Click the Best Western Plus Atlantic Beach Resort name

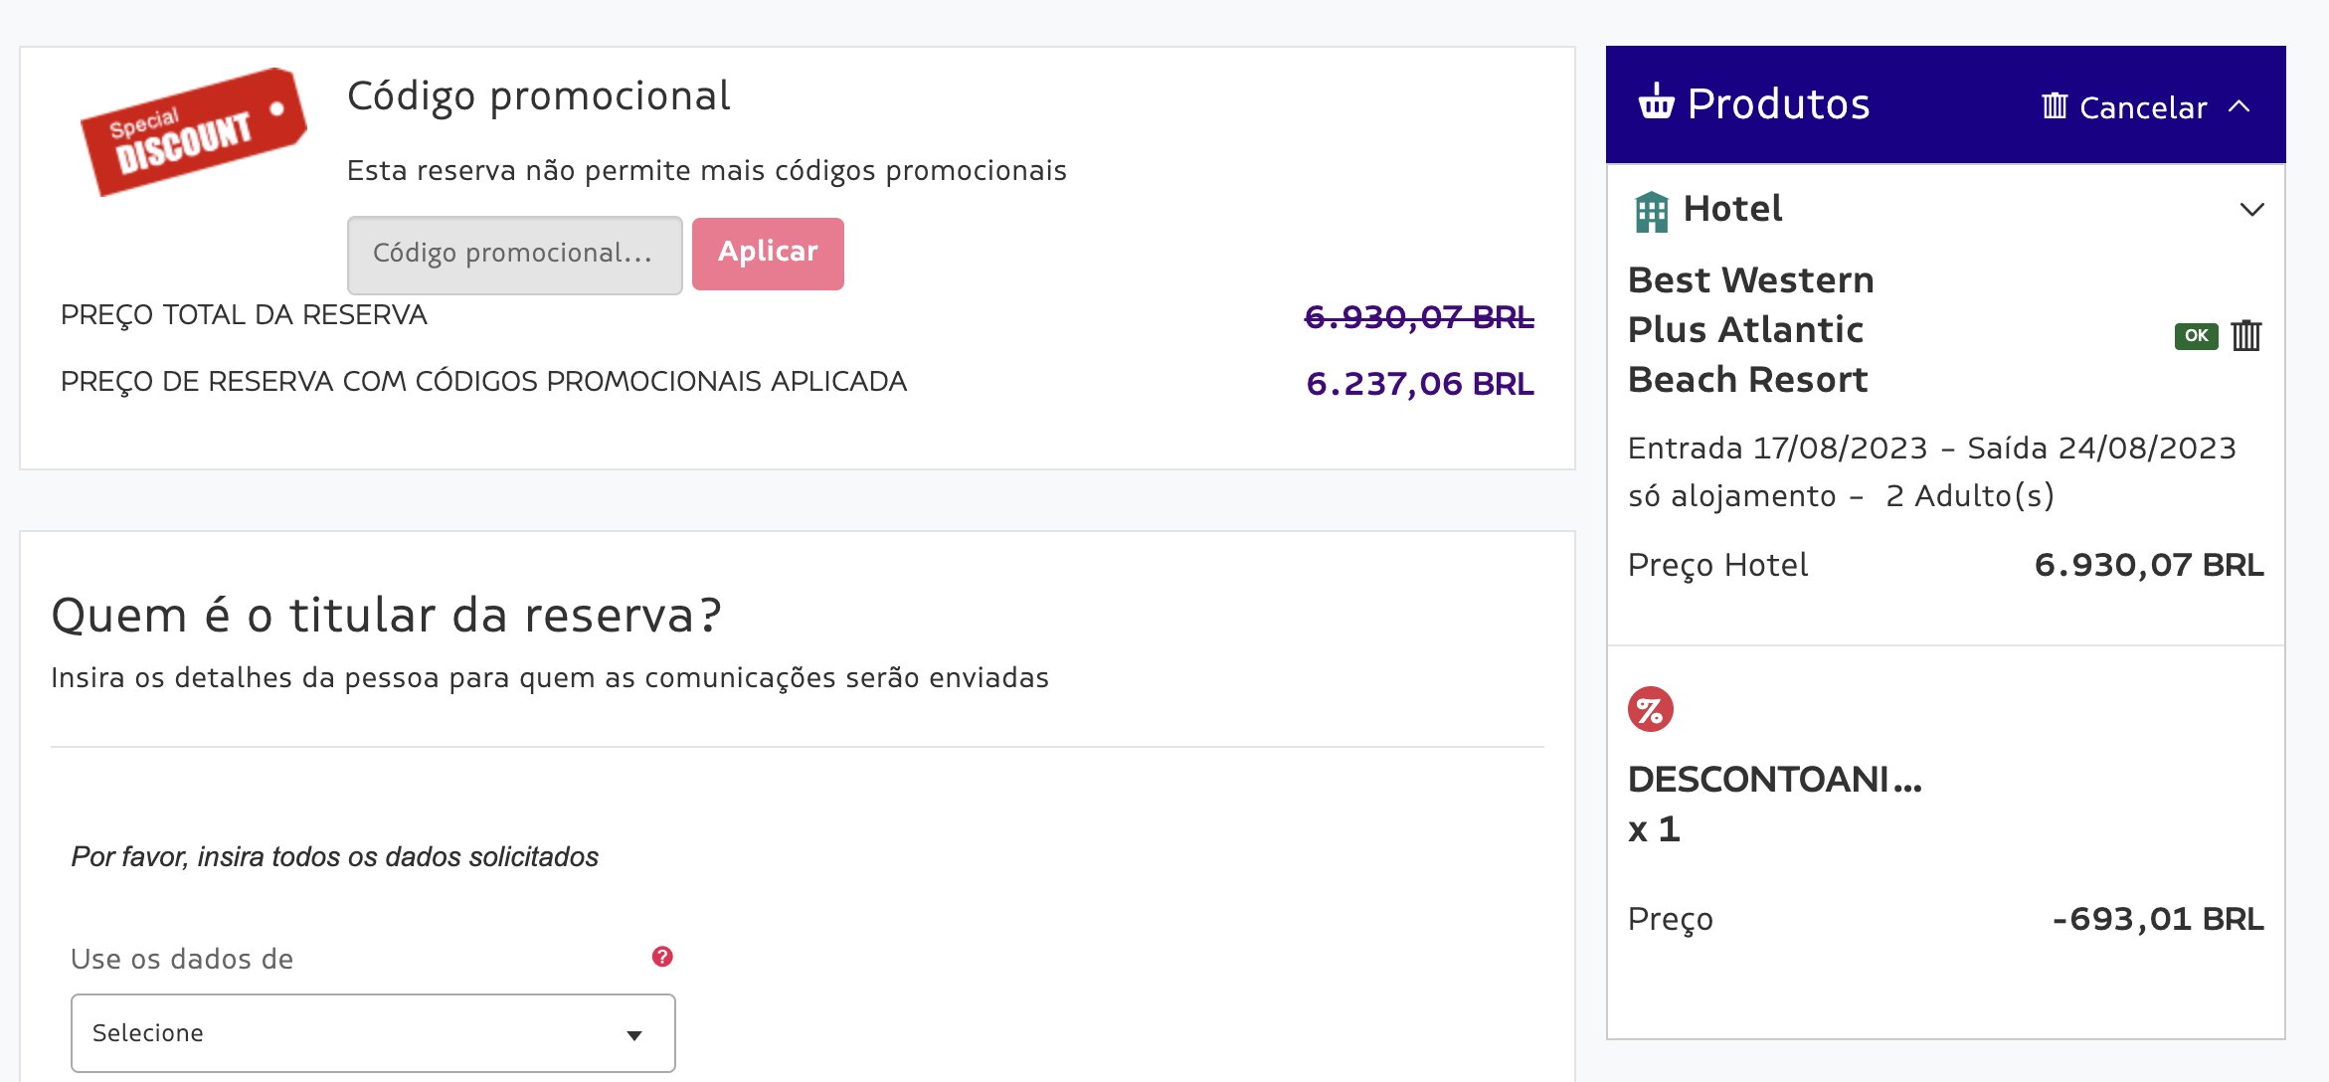pyautogui.click(x=1750, y=329)
